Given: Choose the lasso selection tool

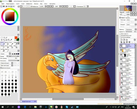Looking at the screenshot, I should point(4,38).
